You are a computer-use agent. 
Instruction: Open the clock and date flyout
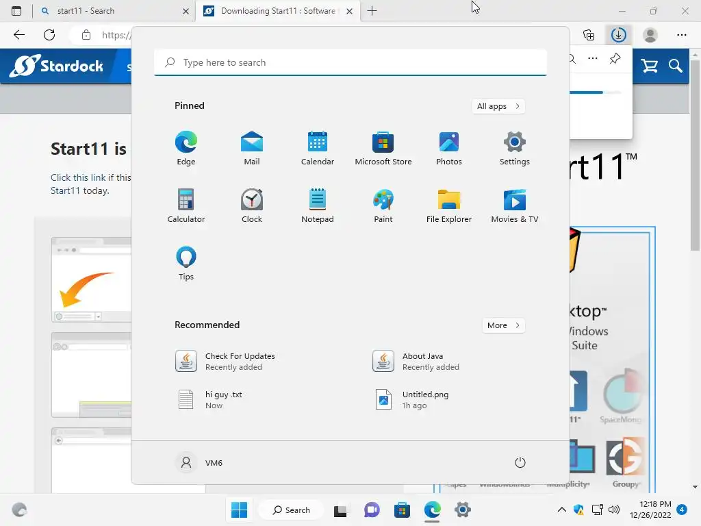tap(650, 510)
